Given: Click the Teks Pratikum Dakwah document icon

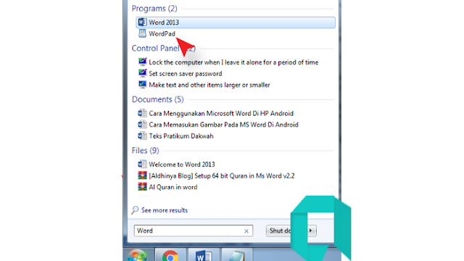Looking at the screenshot, I should 142,136.
